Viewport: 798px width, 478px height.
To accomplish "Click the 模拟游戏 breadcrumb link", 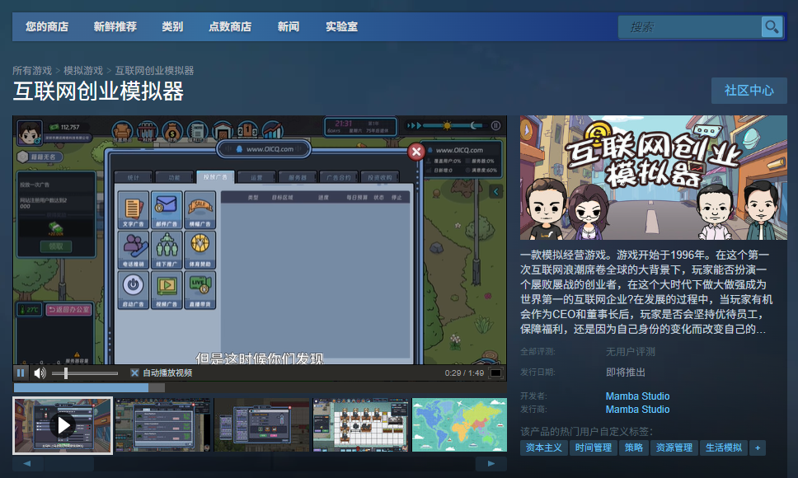I will click(x=83, y=71).
